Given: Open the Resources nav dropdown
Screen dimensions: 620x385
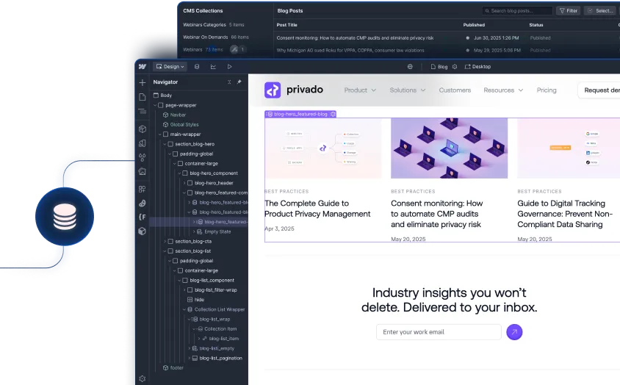Looking at the screenshot, I should coord(503,90).
